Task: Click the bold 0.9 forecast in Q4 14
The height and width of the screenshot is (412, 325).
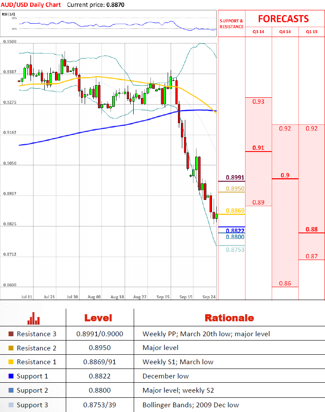Action: click(x=285, y=175)
